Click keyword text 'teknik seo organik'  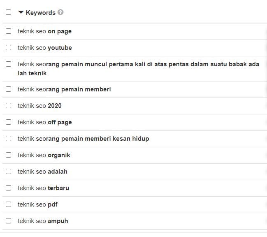[44, 155]
